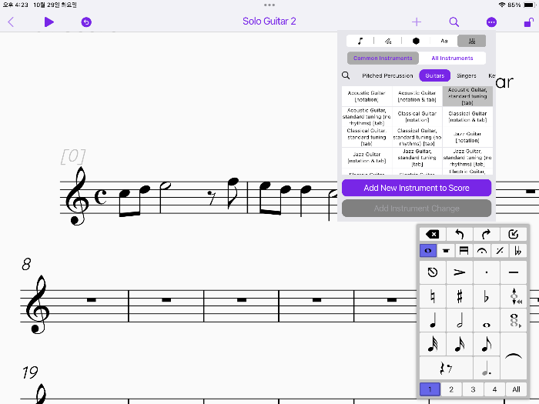Apply flat accidental from keypad
Viewport: 539px width, 404px height.
(x=486, y=296)
